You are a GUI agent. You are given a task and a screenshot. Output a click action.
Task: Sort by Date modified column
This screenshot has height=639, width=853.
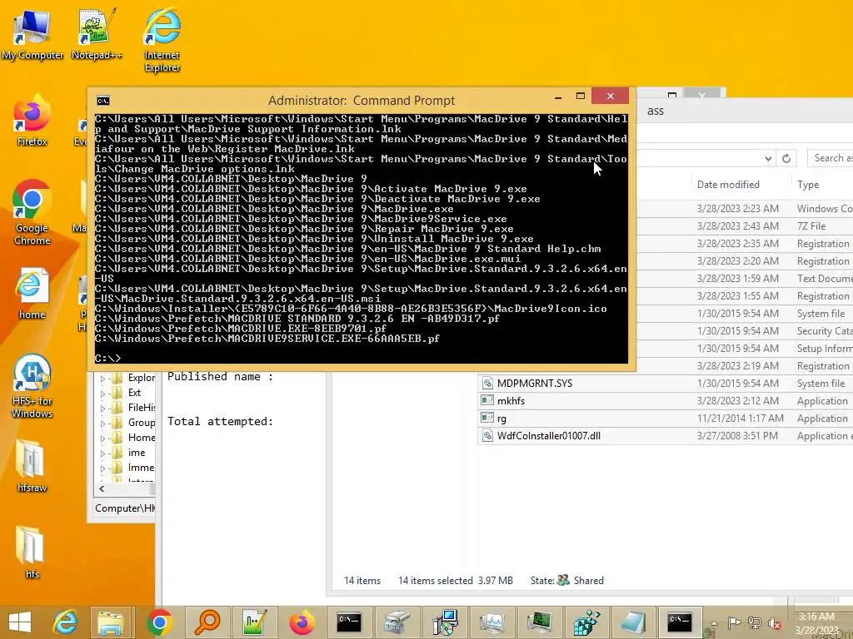[728, 185]
